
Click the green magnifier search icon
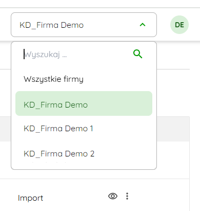137,54
